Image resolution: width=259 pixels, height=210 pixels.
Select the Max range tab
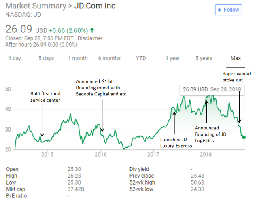pos(236,58)
